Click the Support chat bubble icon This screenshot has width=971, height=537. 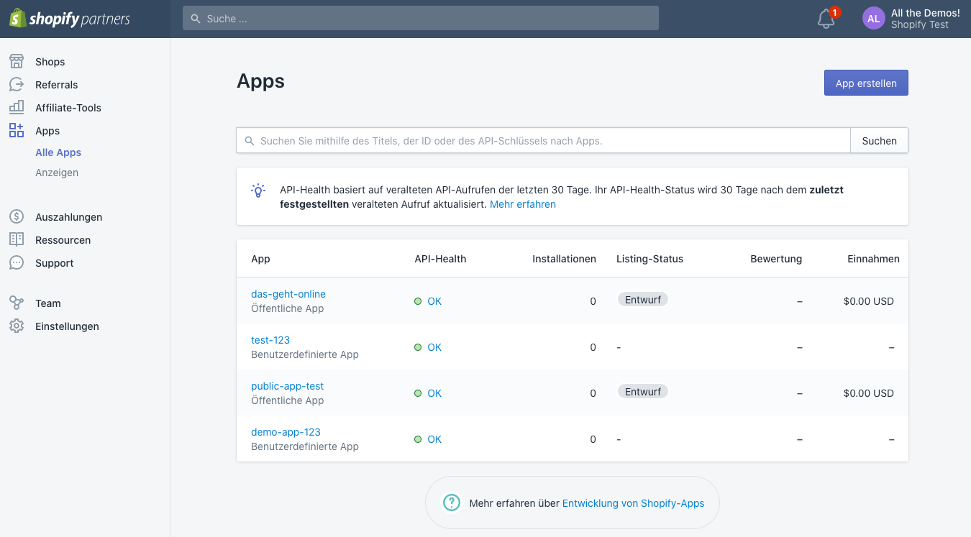[x=17, y=263]
